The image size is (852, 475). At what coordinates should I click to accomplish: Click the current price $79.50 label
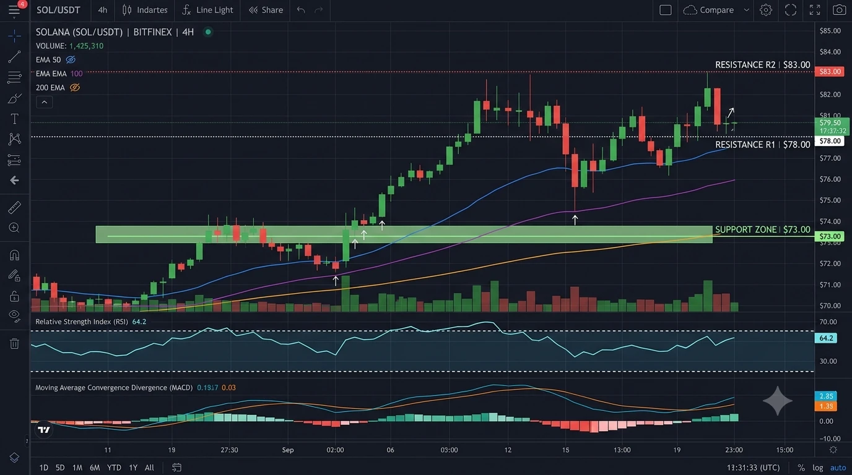(830, 126)
